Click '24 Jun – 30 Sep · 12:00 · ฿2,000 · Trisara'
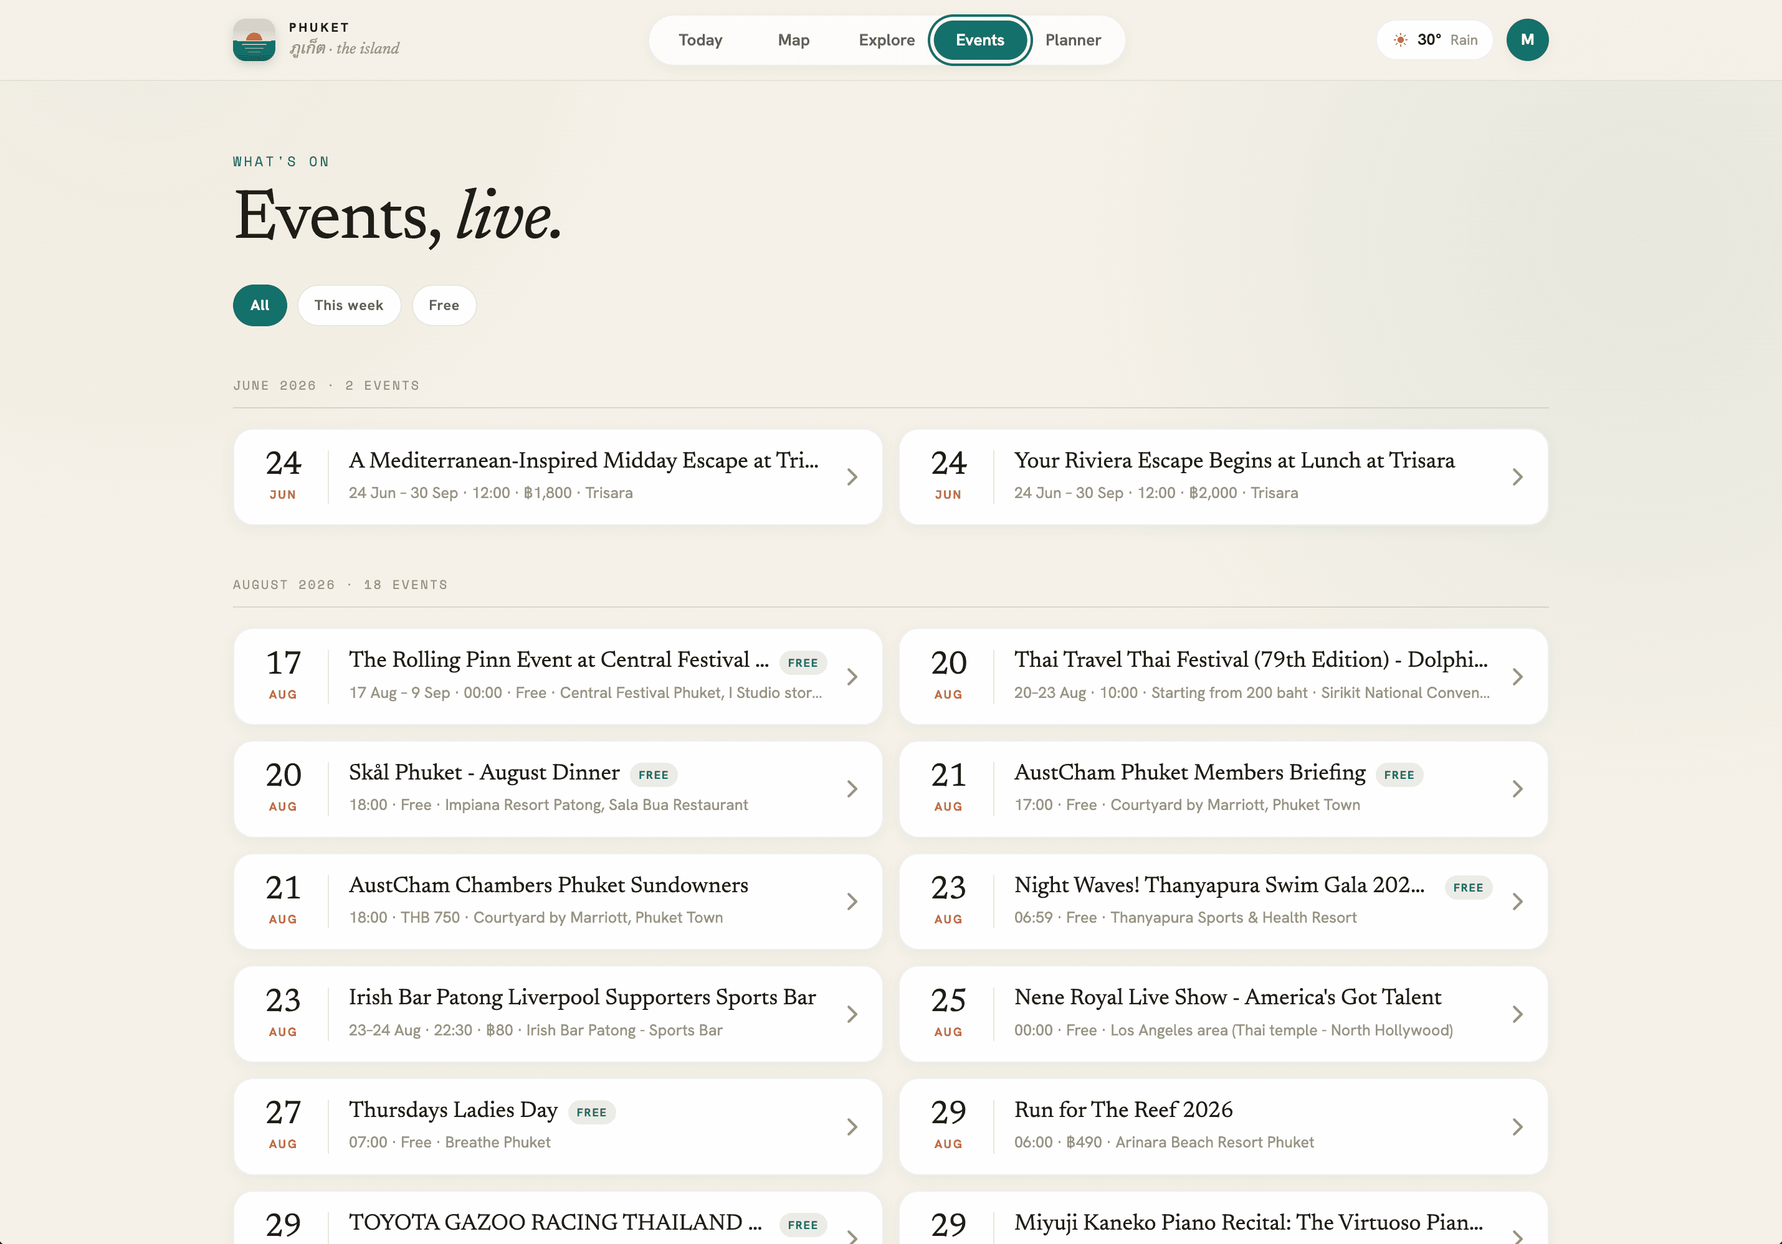Image resolution: width=1782 pixels, height=1244 pixels. (x=1156, y=493)
